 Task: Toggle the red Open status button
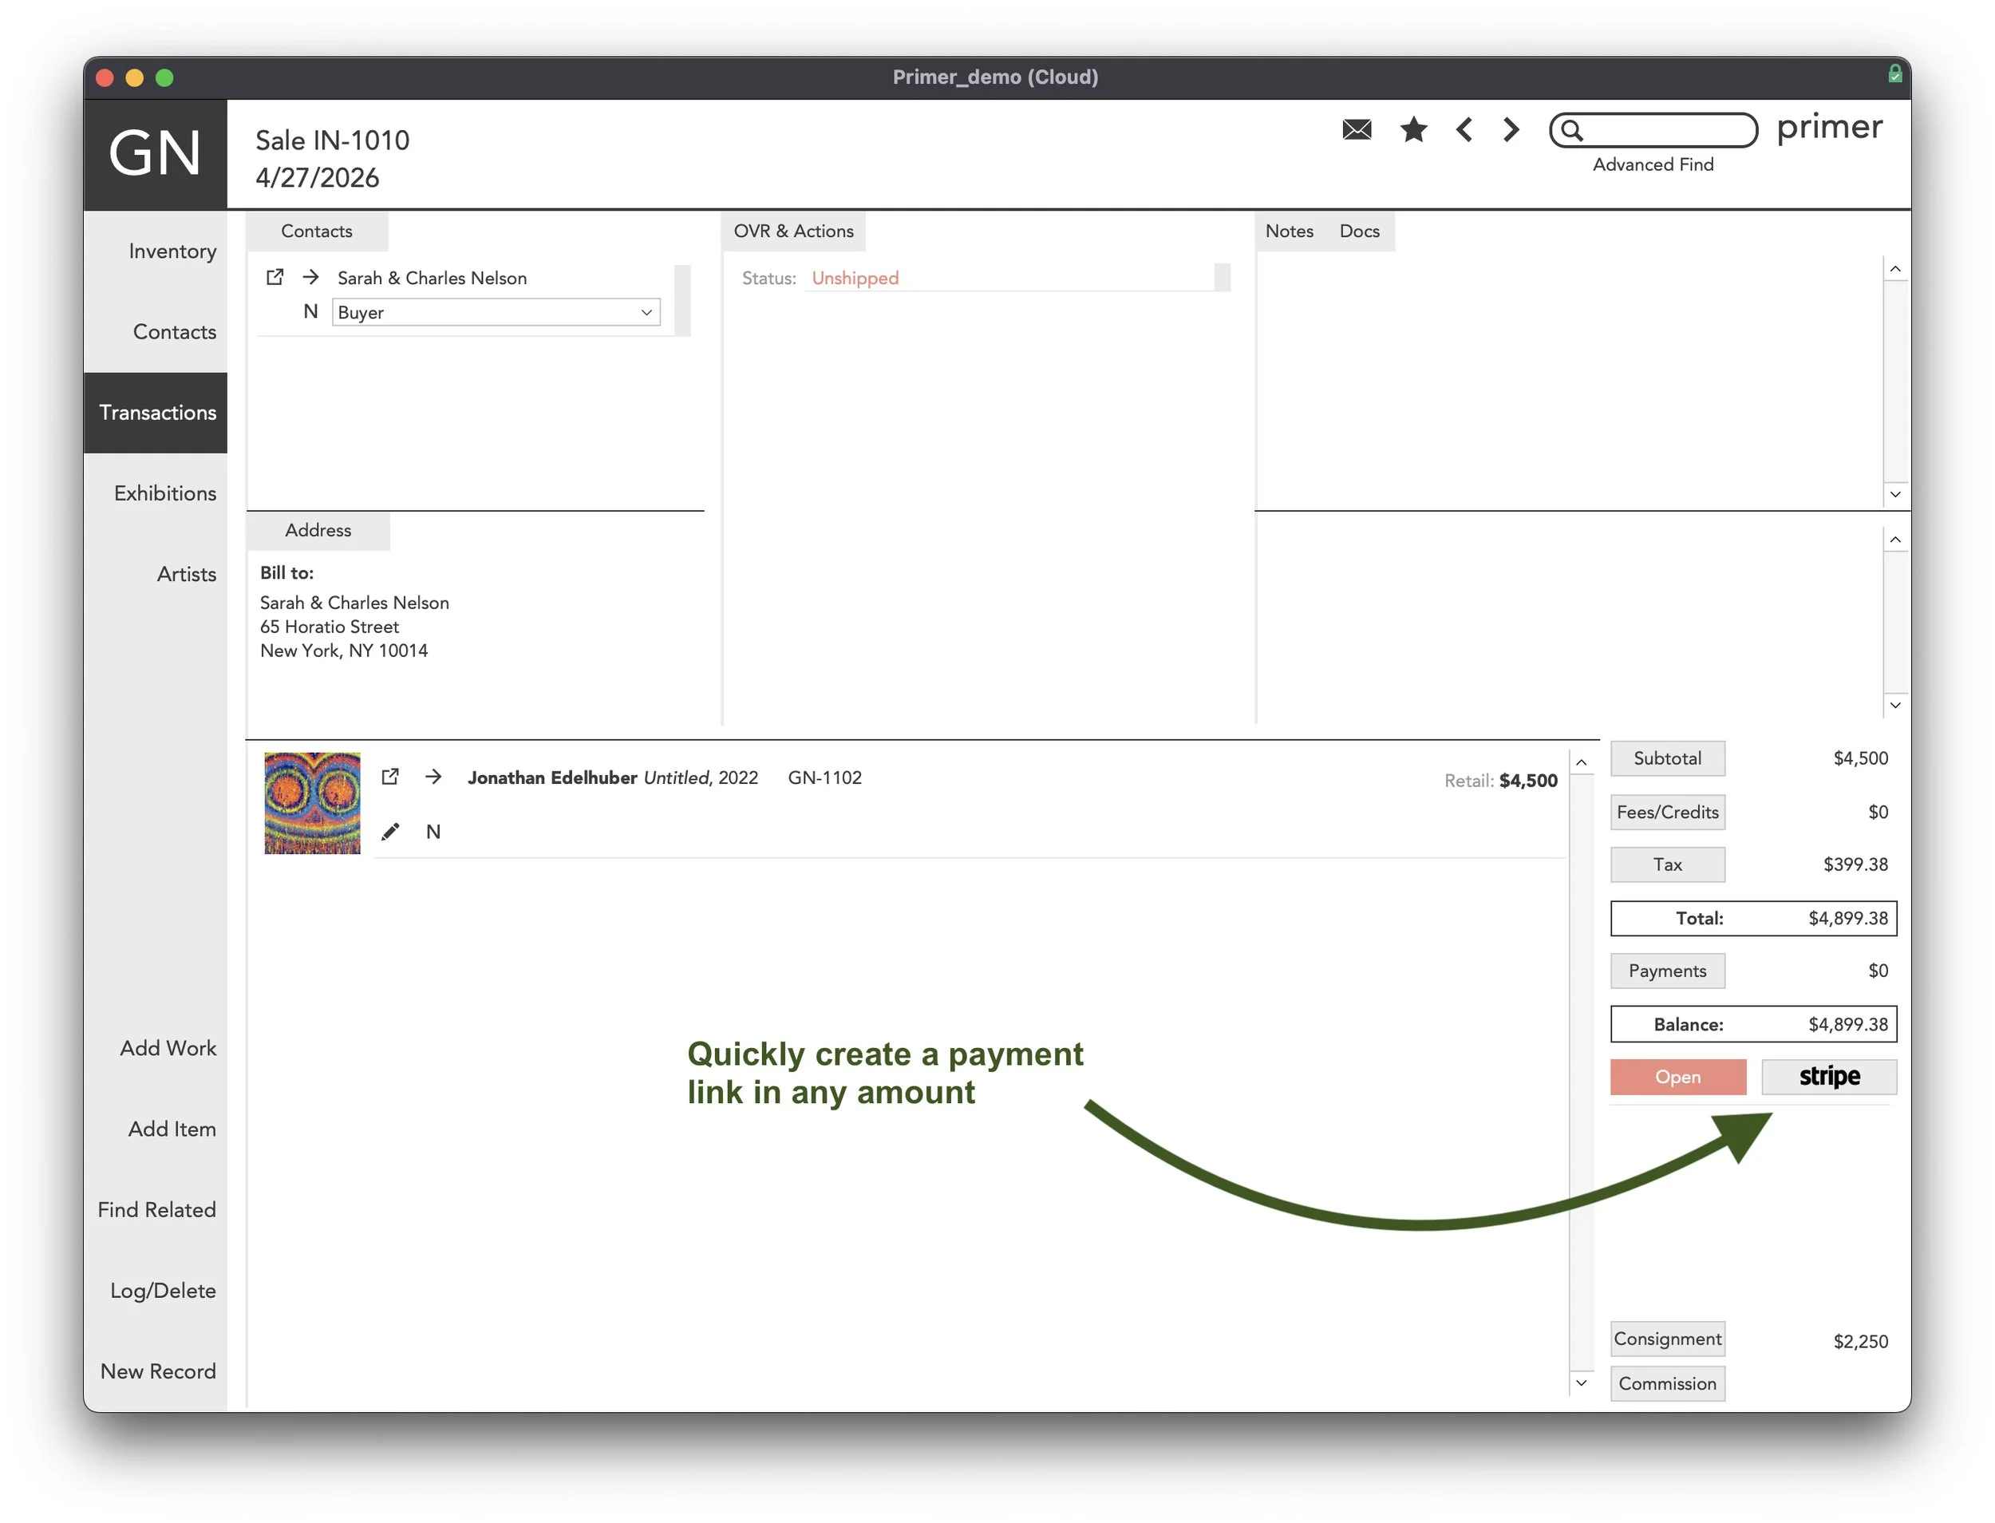point(1677,1077)
